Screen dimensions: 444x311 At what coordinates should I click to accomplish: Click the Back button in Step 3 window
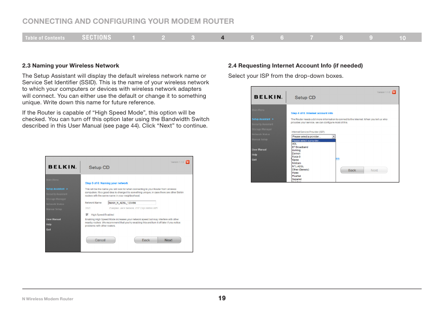[x=146, y=240]
